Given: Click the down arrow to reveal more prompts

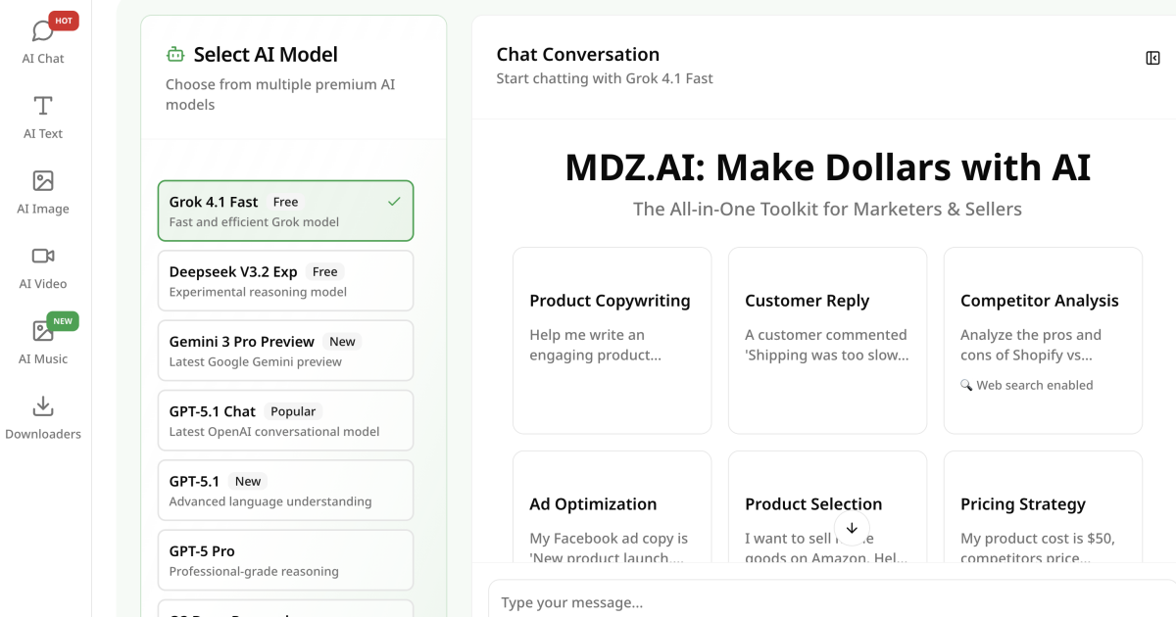Looking at the screenshot, I should pos(852,529).
